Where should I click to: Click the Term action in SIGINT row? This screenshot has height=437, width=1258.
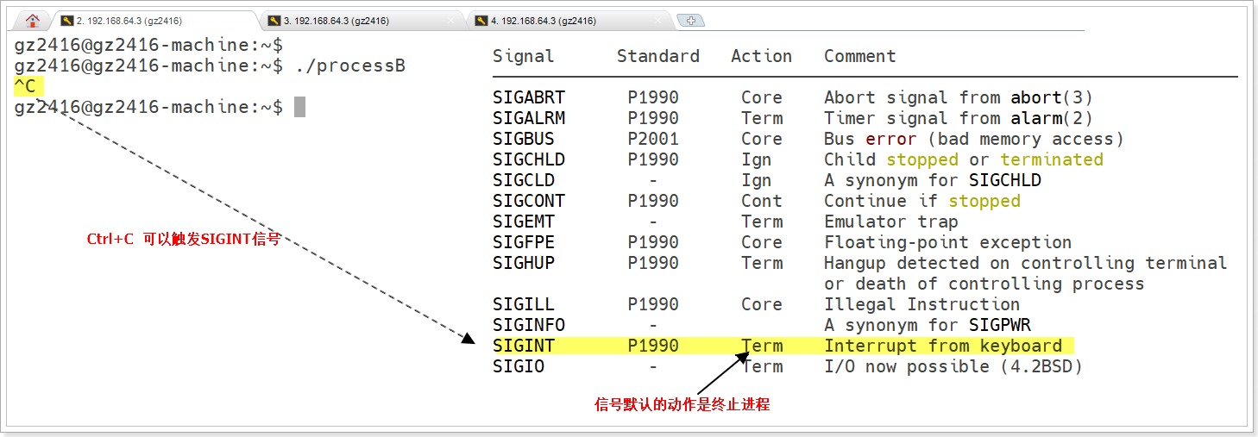(762, 346)
